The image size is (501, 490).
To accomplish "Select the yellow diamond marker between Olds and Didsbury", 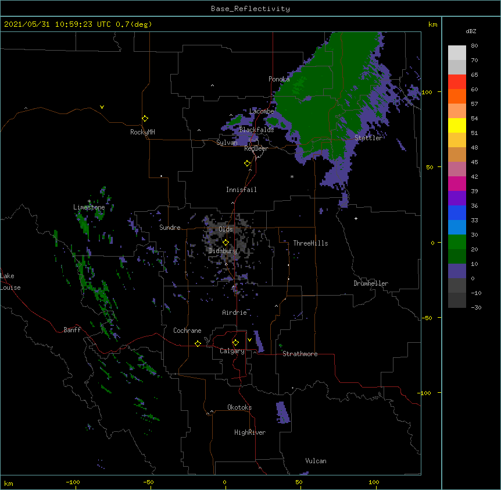I will pos(226,242).
